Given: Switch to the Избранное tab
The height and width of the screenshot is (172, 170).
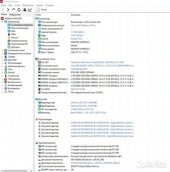Looking at the screenshot, I should pyautogui.click(x=15, y=15).
